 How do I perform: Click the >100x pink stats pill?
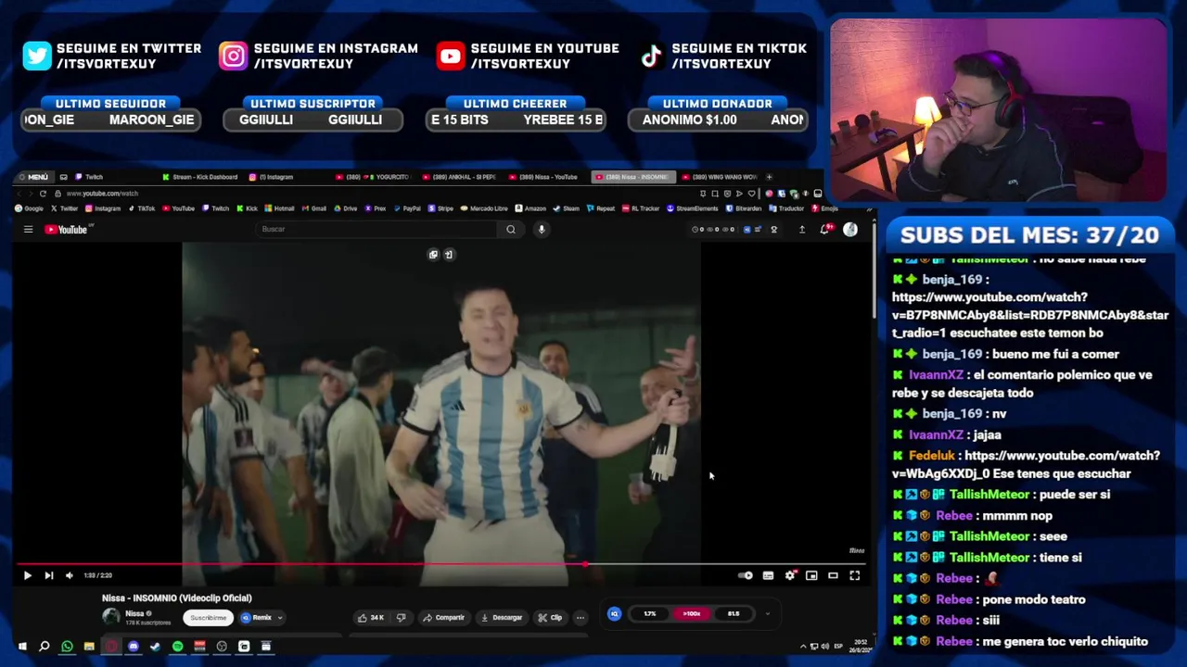[x=692, y=613]
